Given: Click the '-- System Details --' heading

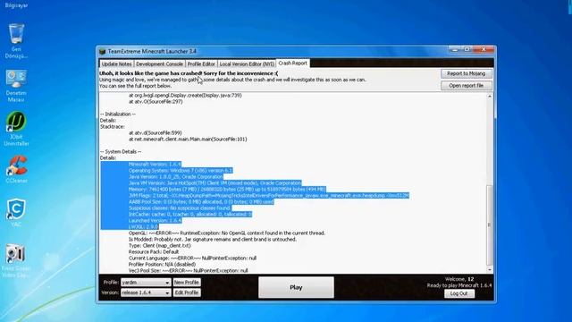Looking at the screenshot, I should point(121,151).
